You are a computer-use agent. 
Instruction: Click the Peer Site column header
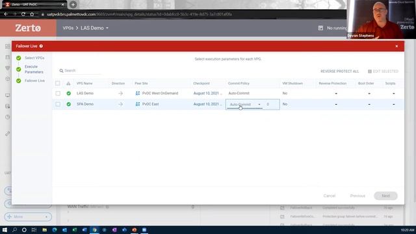[x=141, y=83]
